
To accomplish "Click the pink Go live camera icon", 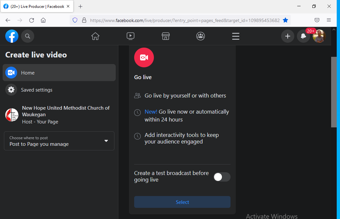I will [144, 57].
